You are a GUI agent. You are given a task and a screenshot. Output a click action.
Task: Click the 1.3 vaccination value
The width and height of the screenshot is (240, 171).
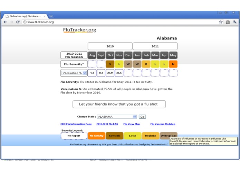(x=92, y=73)
